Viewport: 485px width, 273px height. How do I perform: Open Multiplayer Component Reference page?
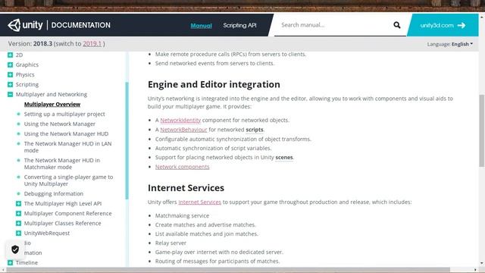67,213
